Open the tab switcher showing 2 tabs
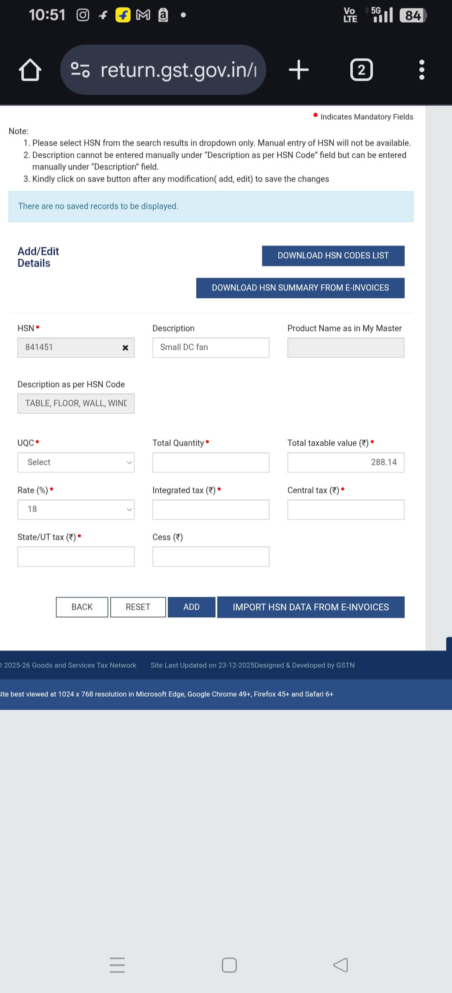Screen dimensions: 452x993 [x=362, y=69]
